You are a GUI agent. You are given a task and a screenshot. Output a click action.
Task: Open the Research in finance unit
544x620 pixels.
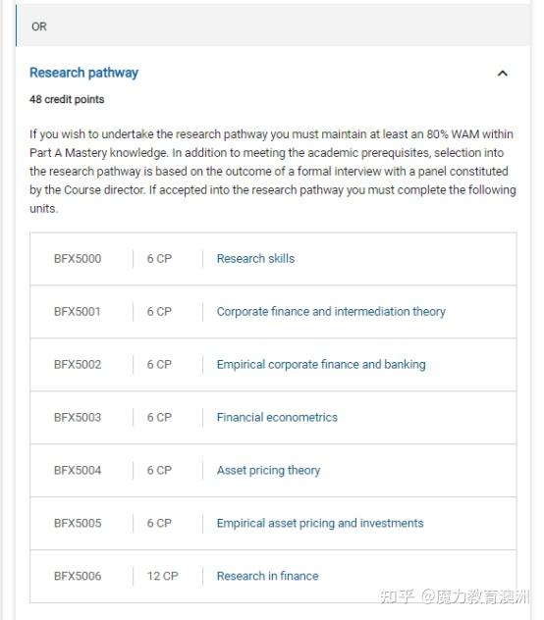click(x=268, y=576)
